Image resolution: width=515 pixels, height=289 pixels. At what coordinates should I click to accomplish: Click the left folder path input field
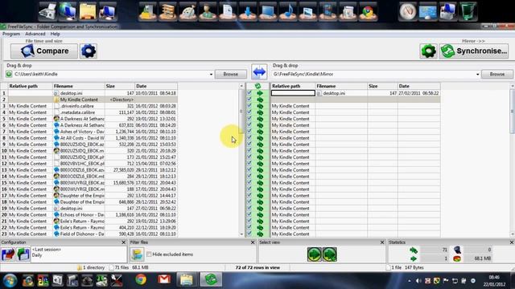coord(110,75)
